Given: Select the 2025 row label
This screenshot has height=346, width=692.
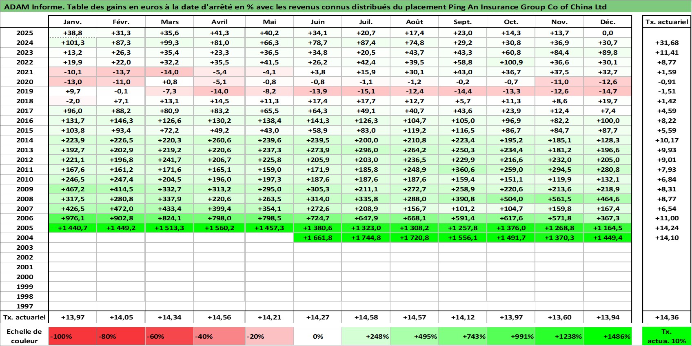Looking at the screenshot, I should [24, 33].
